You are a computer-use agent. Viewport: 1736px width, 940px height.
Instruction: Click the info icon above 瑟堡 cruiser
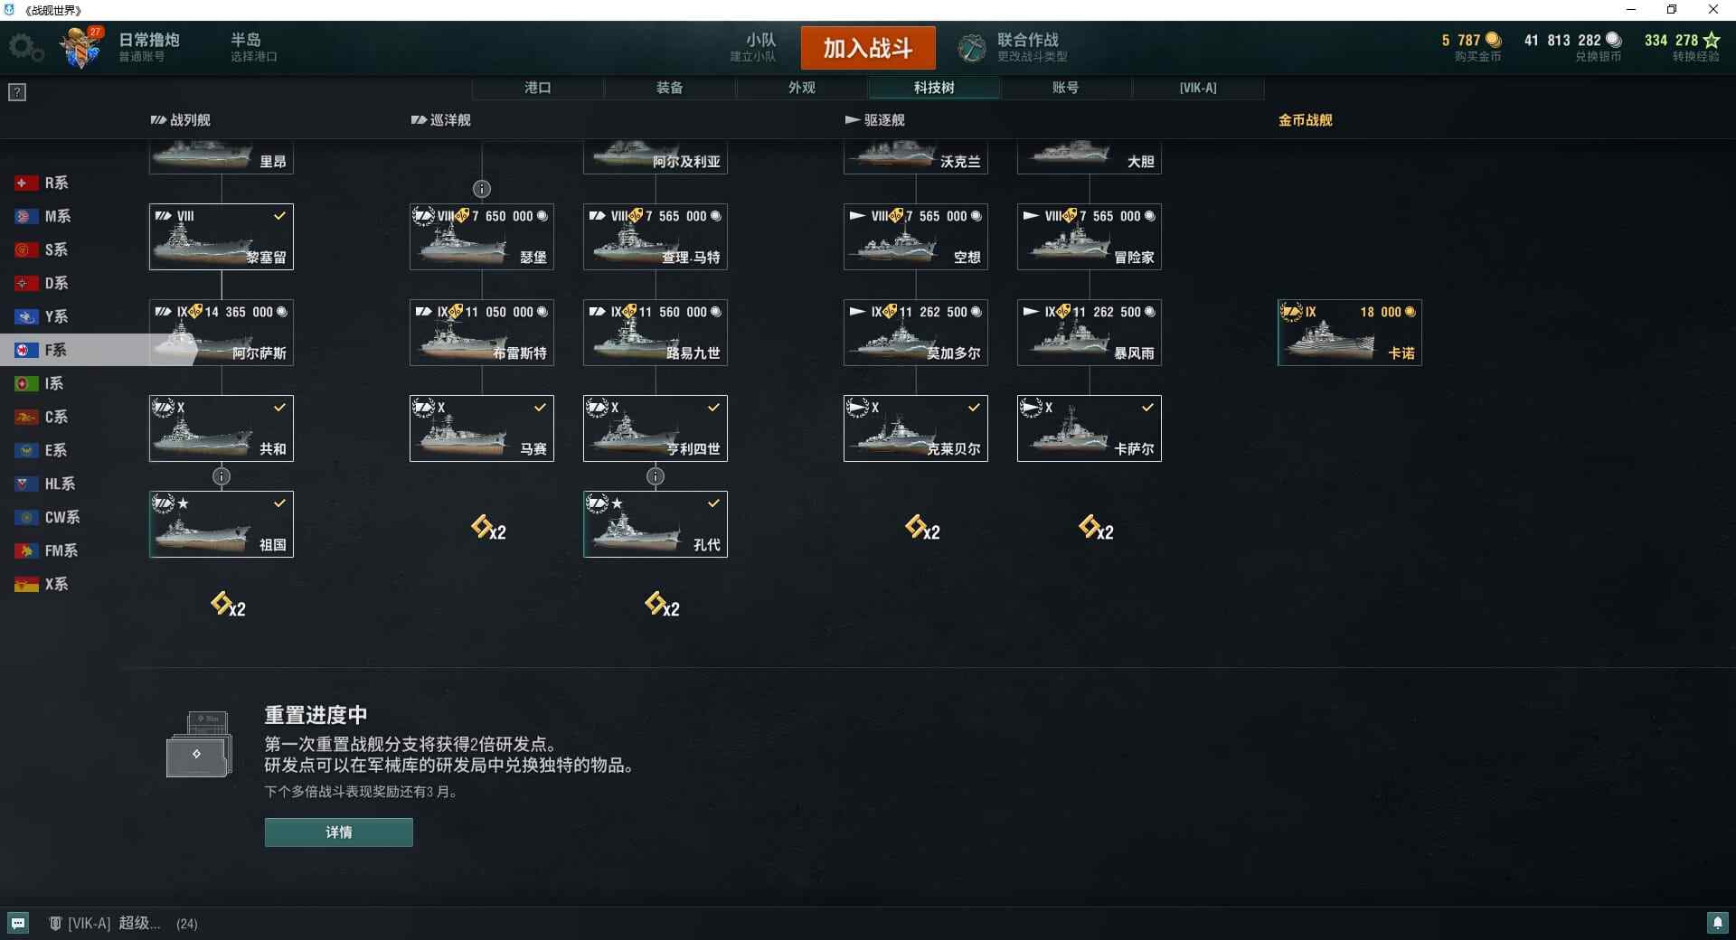click(482, 189)
